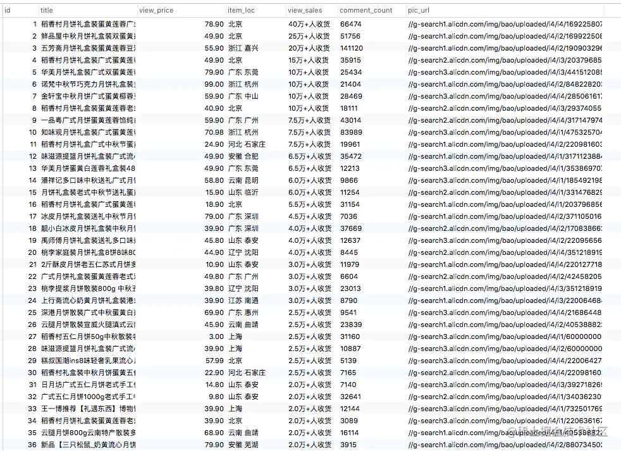Click the title cell starting with 五芳斋月饼礼盒装
The width and height of the screenshot is (621, 451).
88,48
